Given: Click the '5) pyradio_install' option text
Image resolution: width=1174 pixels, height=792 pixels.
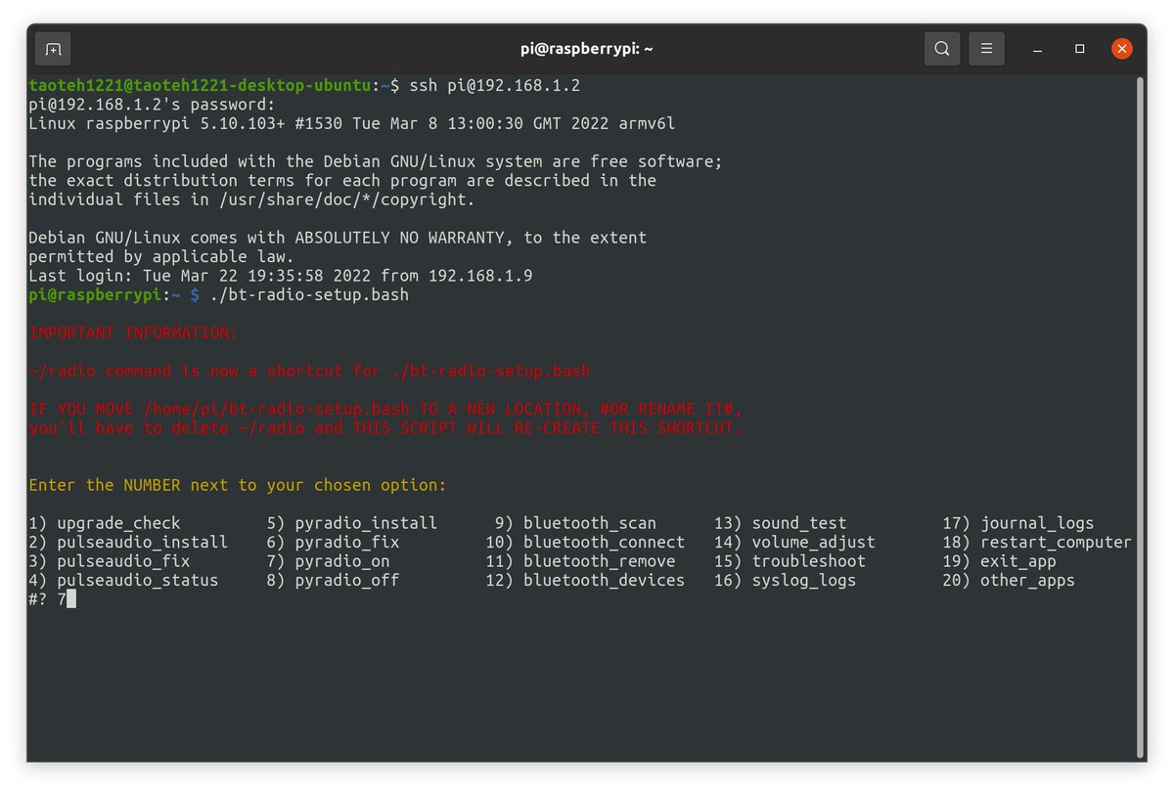Looking at the screenshot, I should pyautogui.click(x=352, y=523).
